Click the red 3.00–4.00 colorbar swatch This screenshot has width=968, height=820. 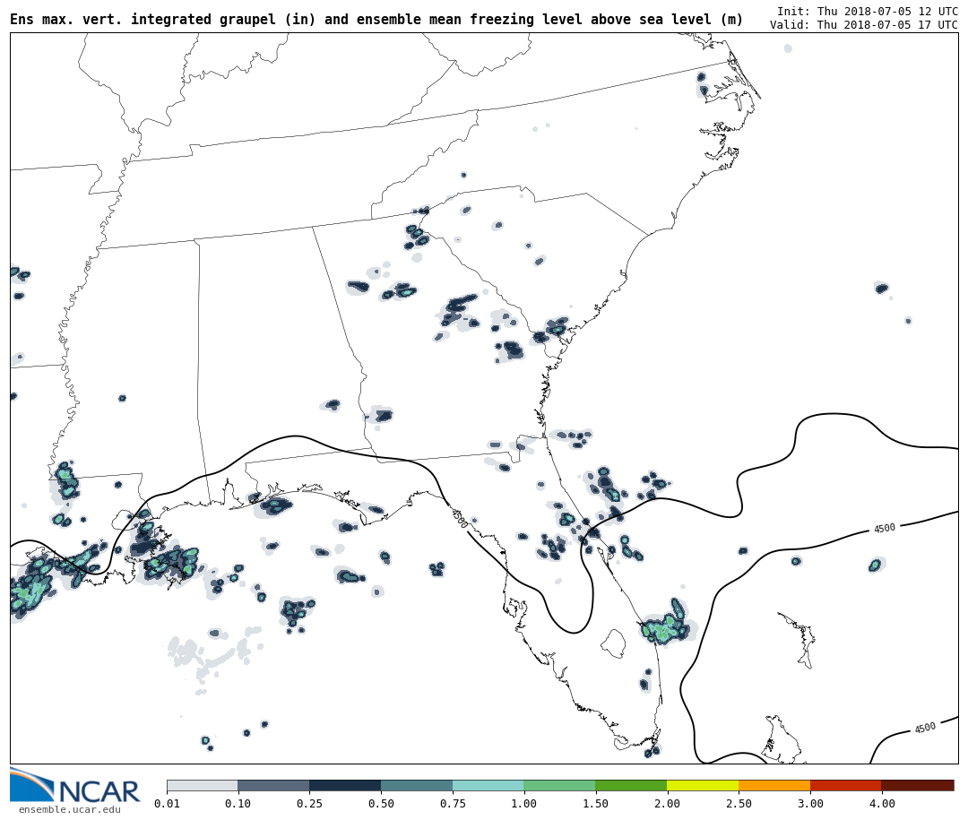[x=845, y=785]
